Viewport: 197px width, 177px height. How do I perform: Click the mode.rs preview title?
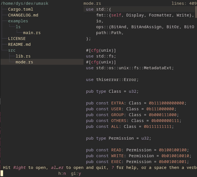coord(92,3)
